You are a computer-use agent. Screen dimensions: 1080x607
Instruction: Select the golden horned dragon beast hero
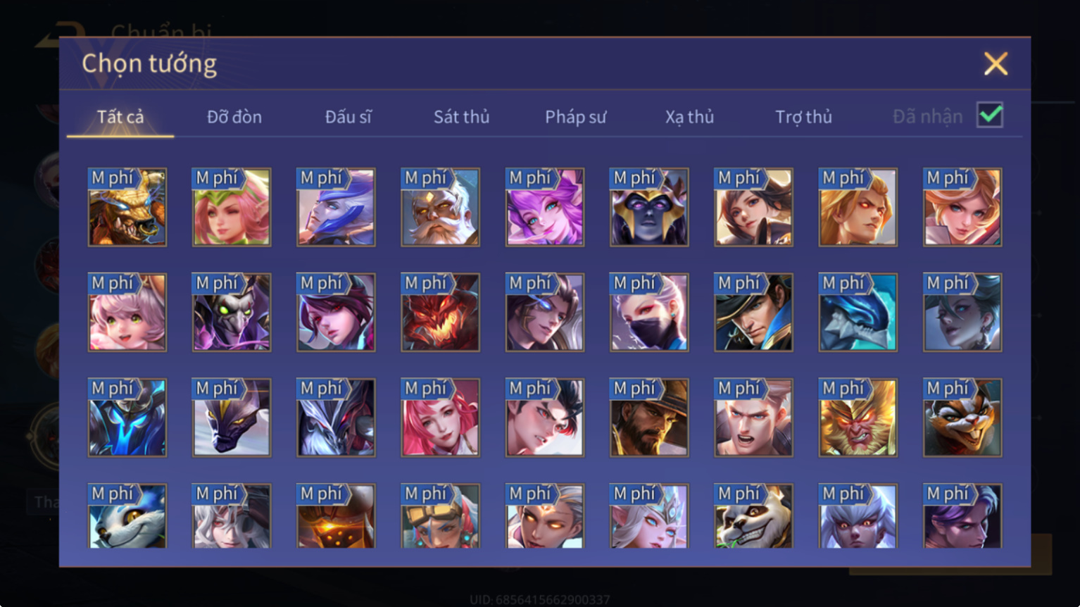tap(127, 207)
